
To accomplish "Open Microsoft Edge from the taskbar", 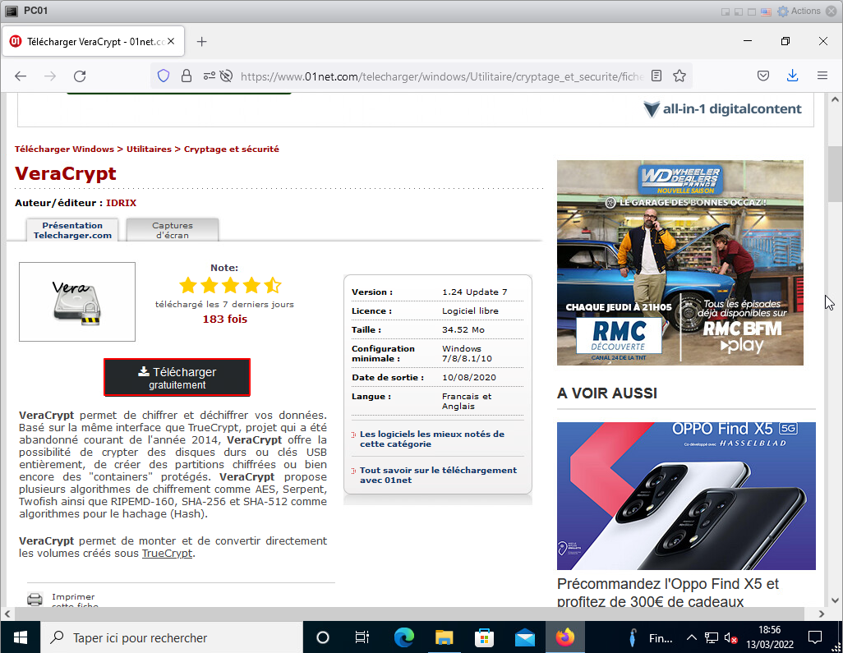I will pos(403,637).
